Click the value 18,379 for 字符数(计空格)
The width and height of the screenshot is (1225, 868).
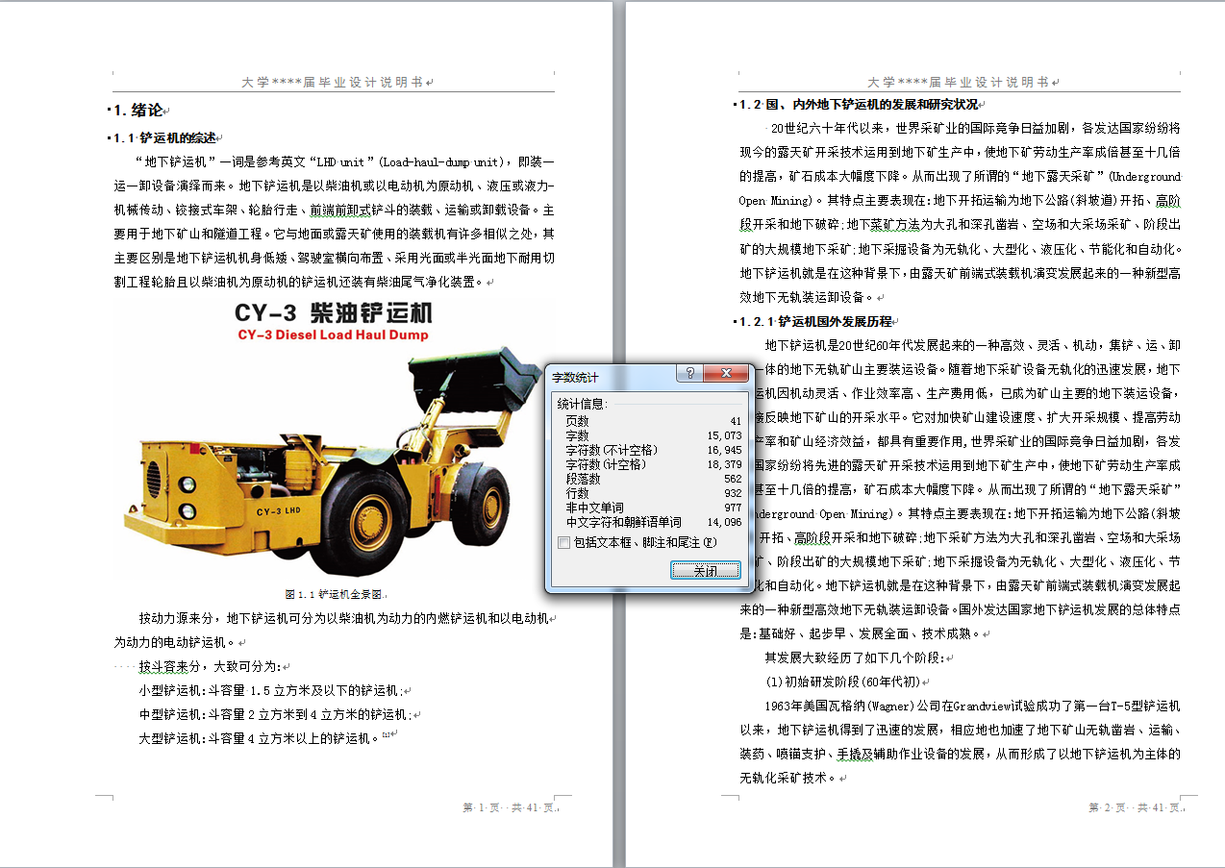click(724, 464)
